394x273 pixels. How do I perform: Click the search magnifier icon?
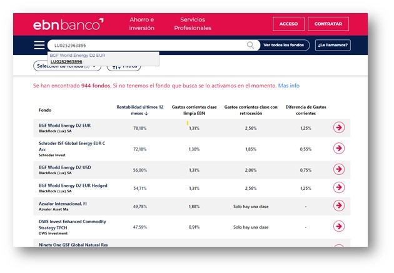[x=250, y=45]
